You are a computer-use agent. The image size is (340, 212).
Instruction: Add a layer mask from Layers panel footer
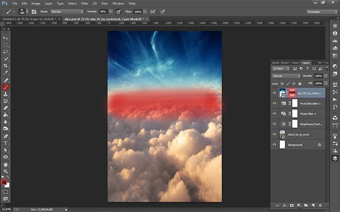292,205
